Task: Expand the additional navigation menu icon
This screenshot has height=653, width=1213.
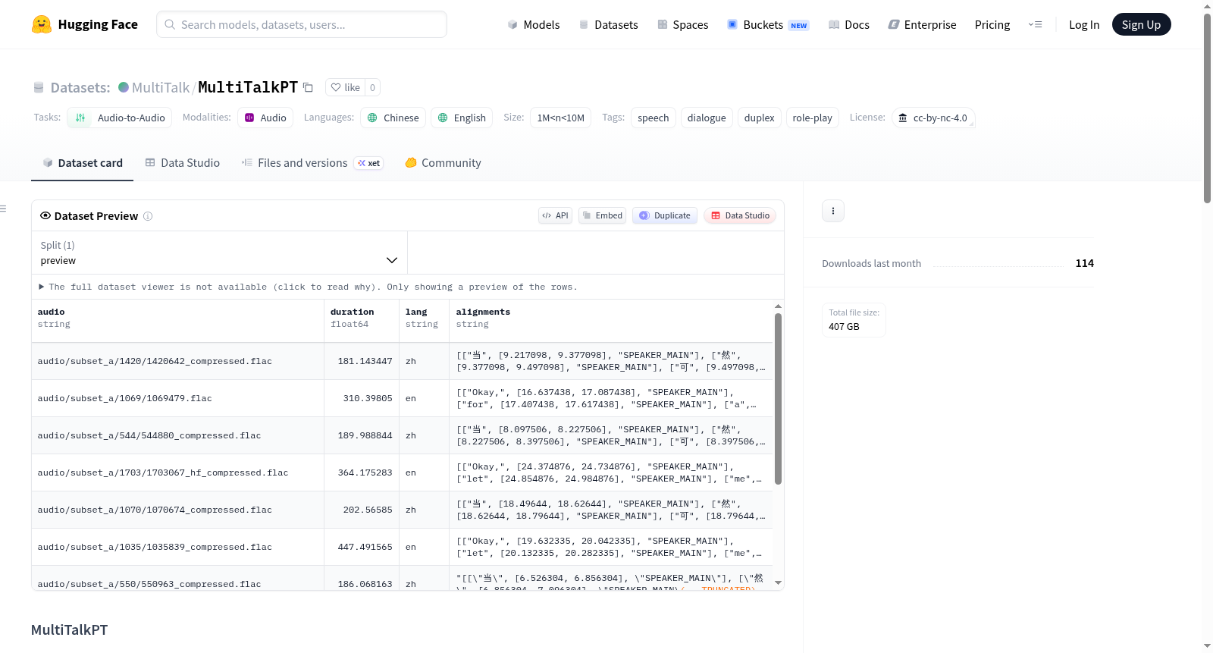Action: (x=1035, y=24)
